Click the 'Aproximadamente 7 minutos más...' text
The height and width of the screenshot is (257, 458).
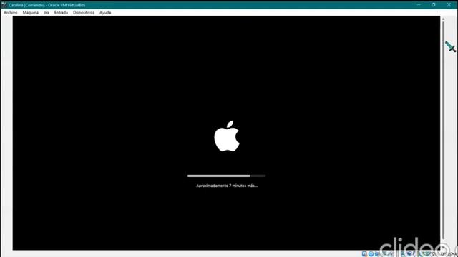point(227,186)
